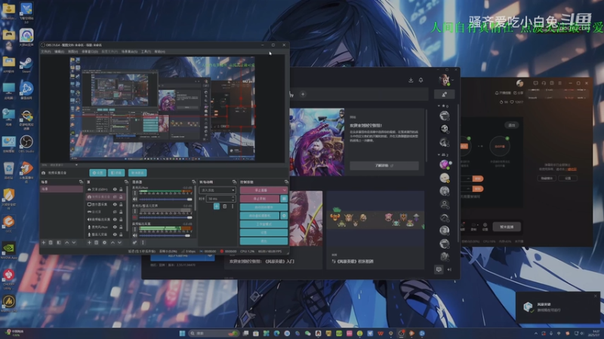
Task: Move source down with sources panel down arrow
Action: click(120, 243)
